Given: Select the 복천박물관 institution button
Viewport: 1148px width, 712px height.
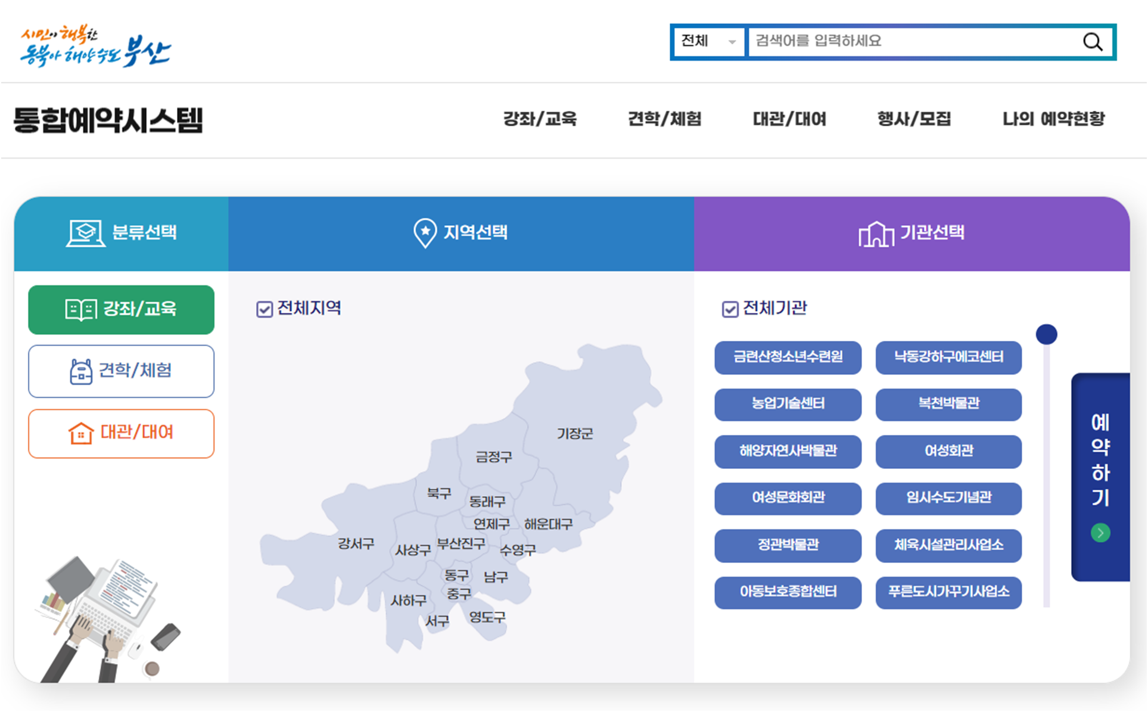Looking at the screenshot, I should coord(948,404).
